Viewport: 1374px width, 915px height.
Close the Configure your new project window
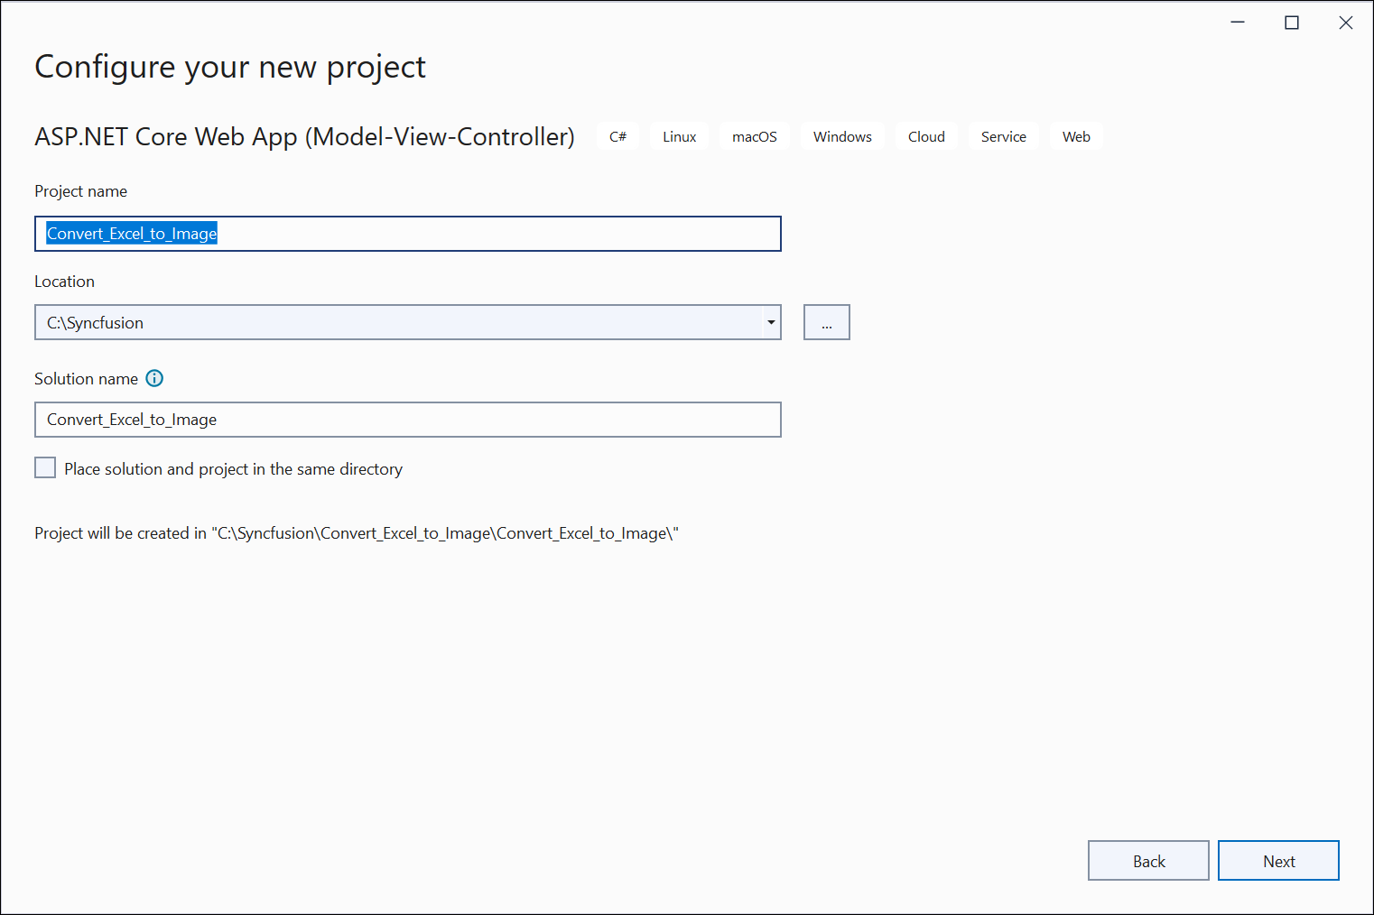[x=1346, y=23]
